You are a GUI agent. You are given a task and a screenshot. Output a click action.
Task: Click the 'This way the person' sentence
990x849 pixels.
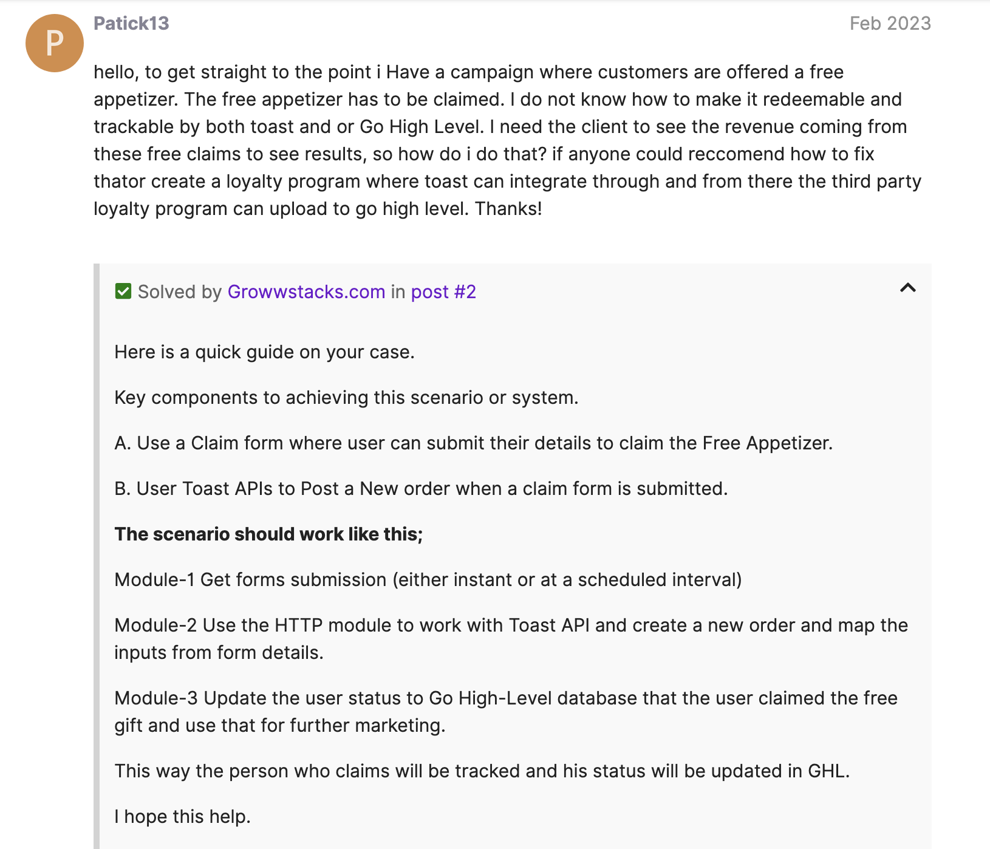coord(482,771)
